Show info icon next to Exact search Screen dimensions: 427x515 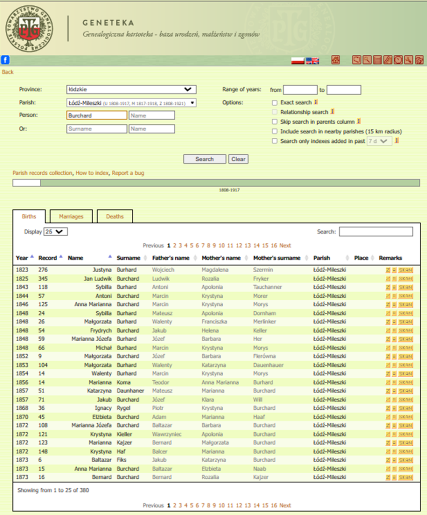pyautogui.click(x=316, y=102)
